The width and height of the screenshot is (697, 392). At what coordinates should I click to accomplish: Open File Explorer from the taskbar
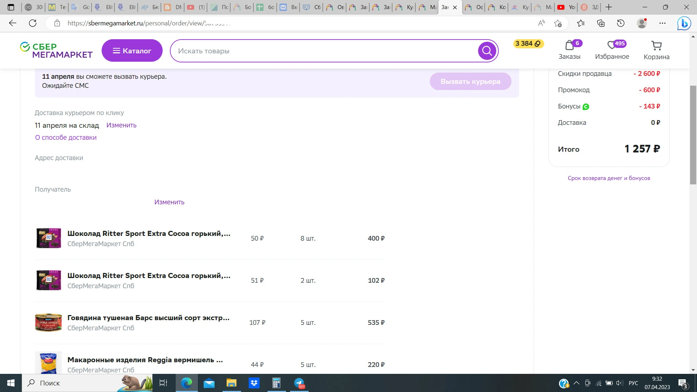point(231,383)
